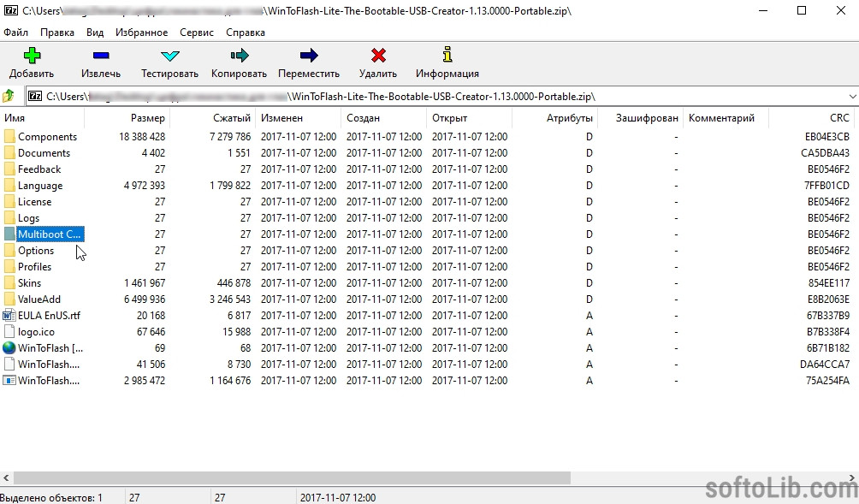Viewport: 859px width, 504px height.
Task: Select the Options folder icon
Action: coord(9,251)
